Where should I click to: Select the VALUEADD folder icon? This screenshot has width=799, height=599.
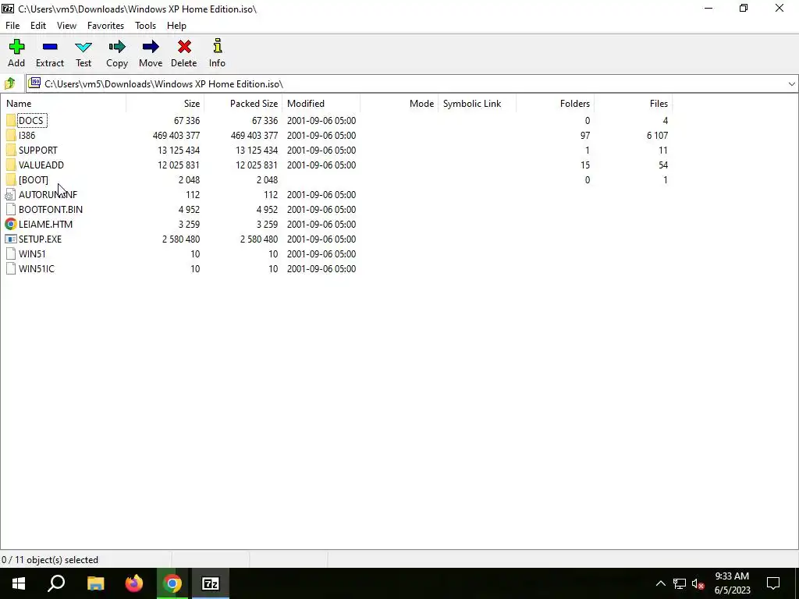pyautogui.click(x=11, y=165)
